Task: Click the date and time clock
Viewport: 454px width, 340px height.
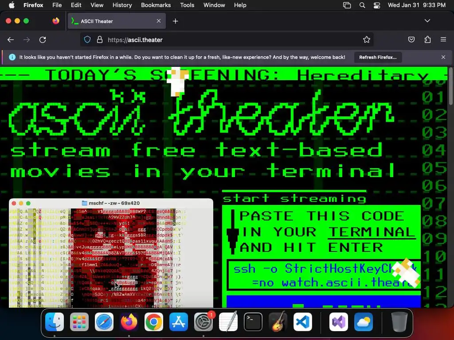Action: [417, 5]
